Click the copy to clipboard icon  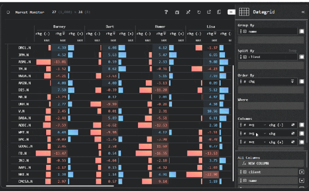point(219,12)
